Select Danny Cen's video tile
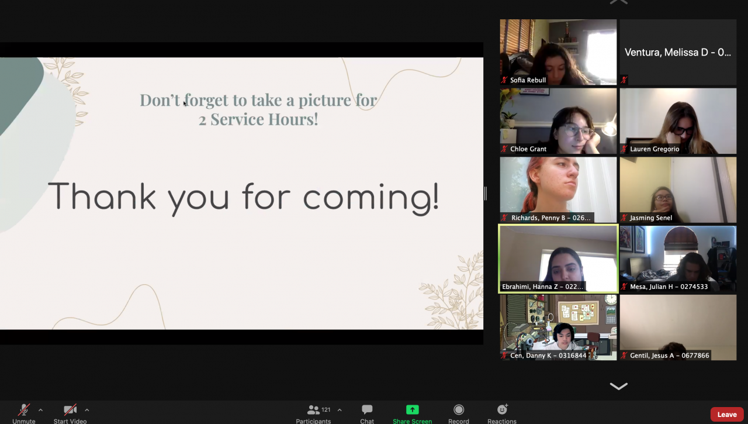This screenshot has width=748, height=424. coord(558,328)
